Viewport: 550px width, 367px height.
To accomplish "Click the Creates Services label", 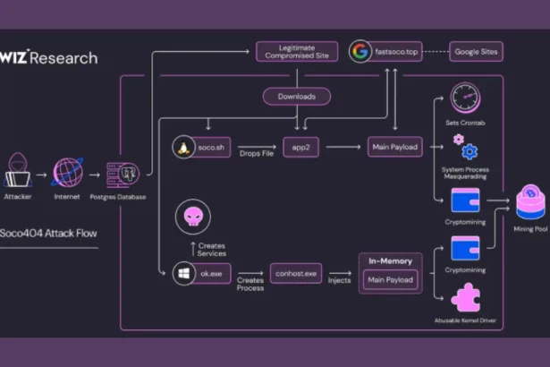I will click(x=212, y=250).
